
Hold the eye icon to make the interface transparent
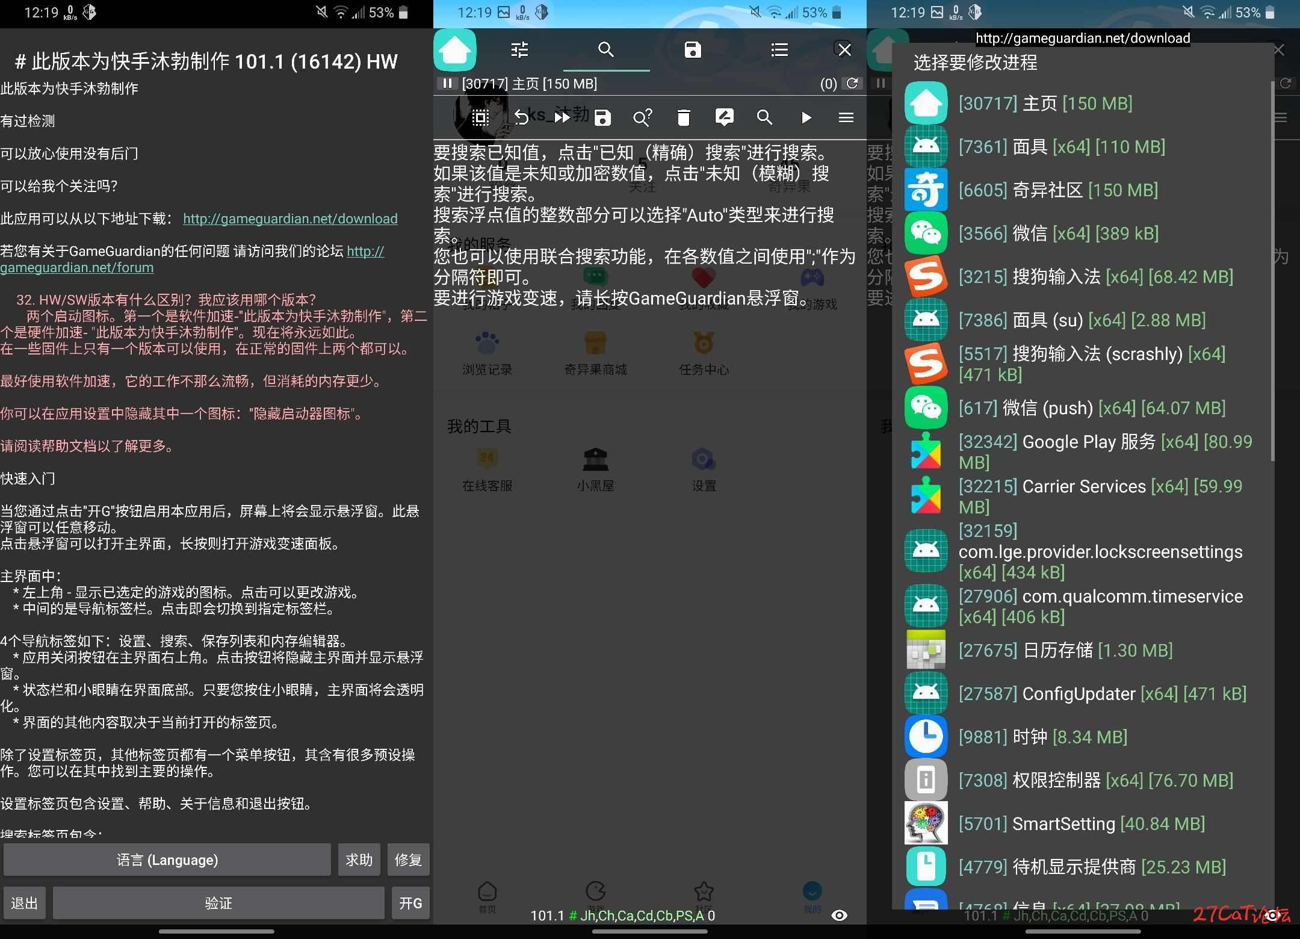click(839, 916)
